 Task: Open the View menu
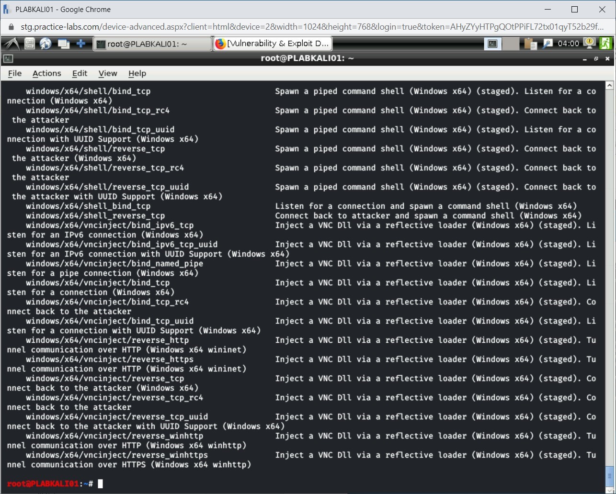pyautogui.click(x=107, y=73)
